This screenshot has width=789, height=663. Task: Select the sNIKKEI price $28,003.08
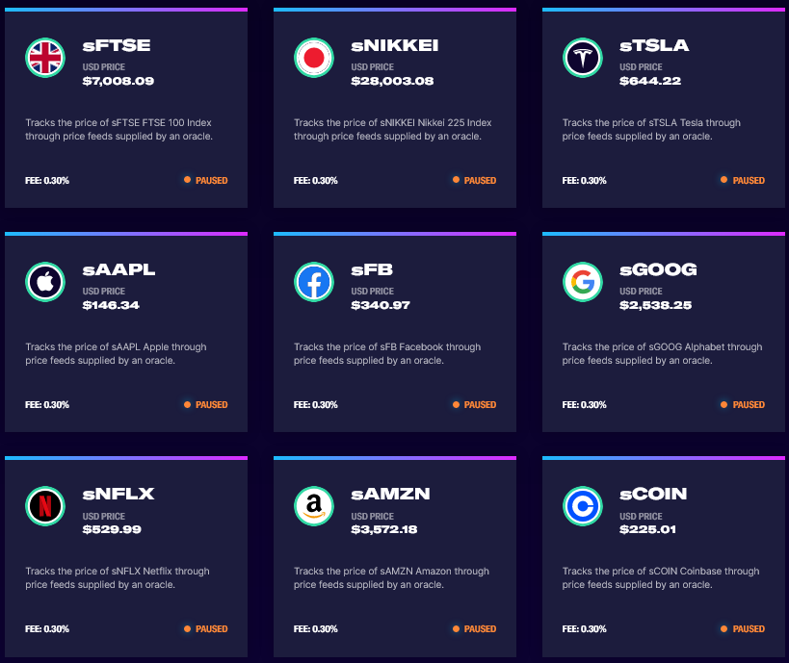click(x=392, y=81)
